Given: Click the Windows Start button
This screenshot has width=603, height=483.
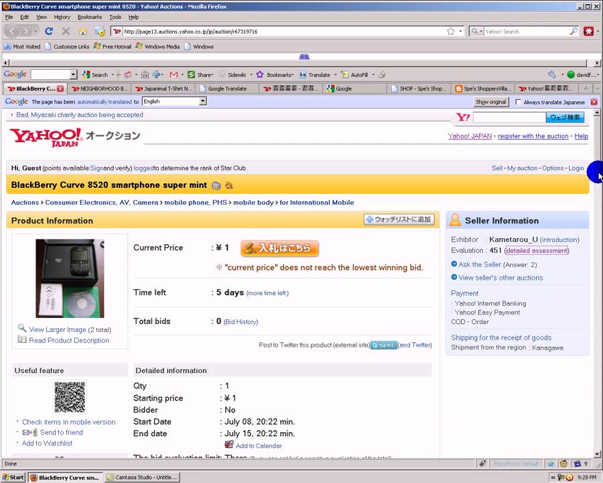Looking at the screenshot, I should click(13, 477).
